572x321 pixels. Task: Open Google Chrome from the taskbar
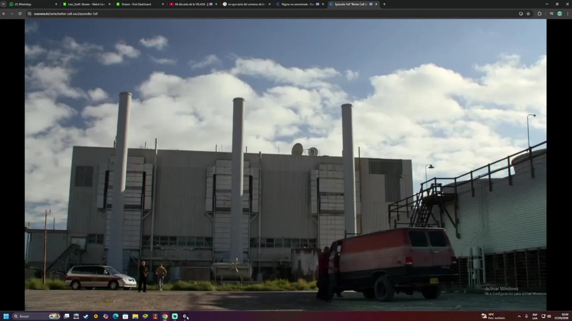165,316
